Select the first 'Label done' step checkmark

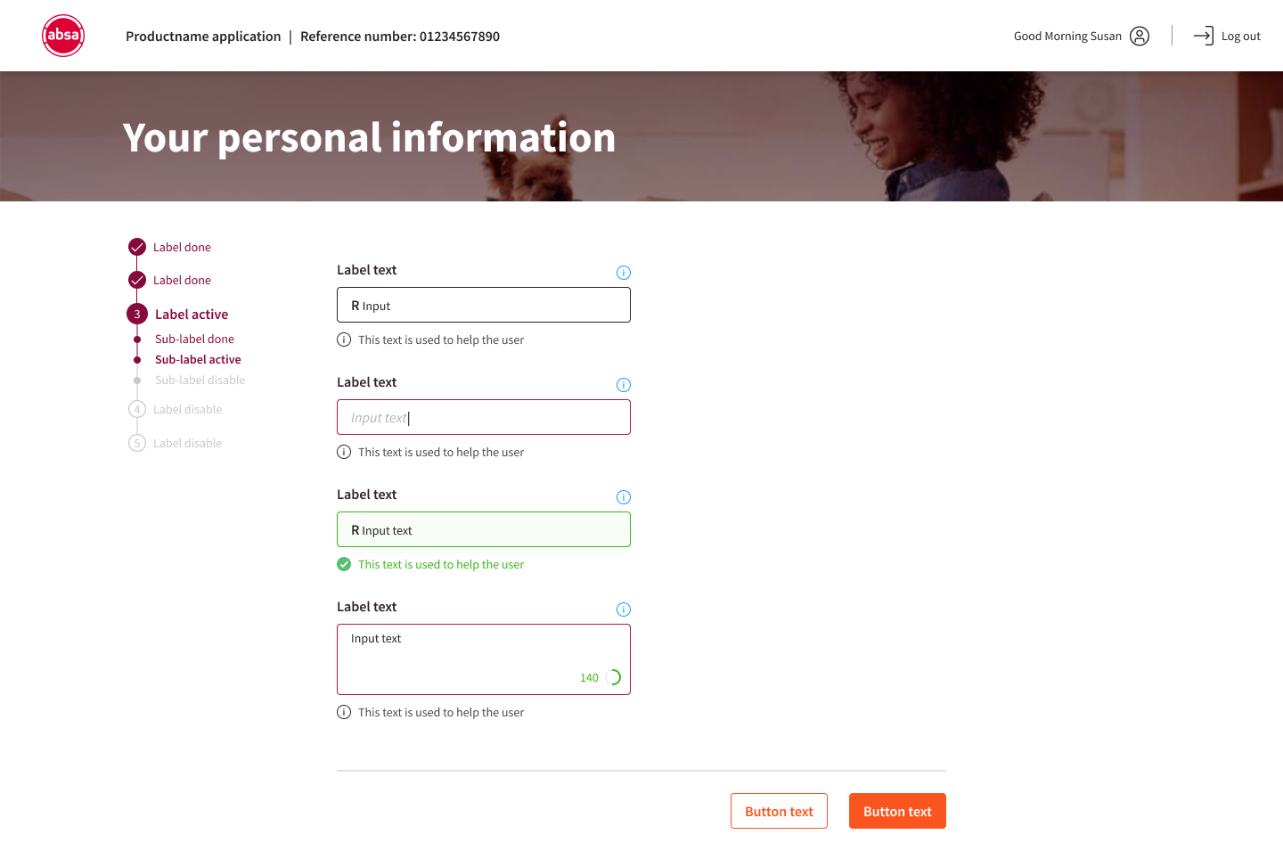click(137, 247)
